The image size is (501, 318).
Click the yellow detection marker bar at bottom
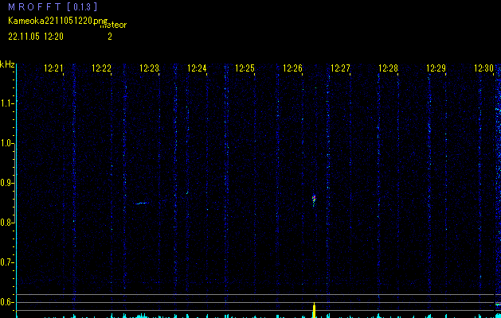(x=314, y=310)
